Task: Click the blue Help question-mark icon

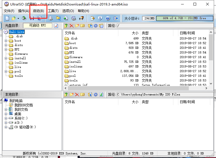Action: pyautogui.click(x=108, y=18)
